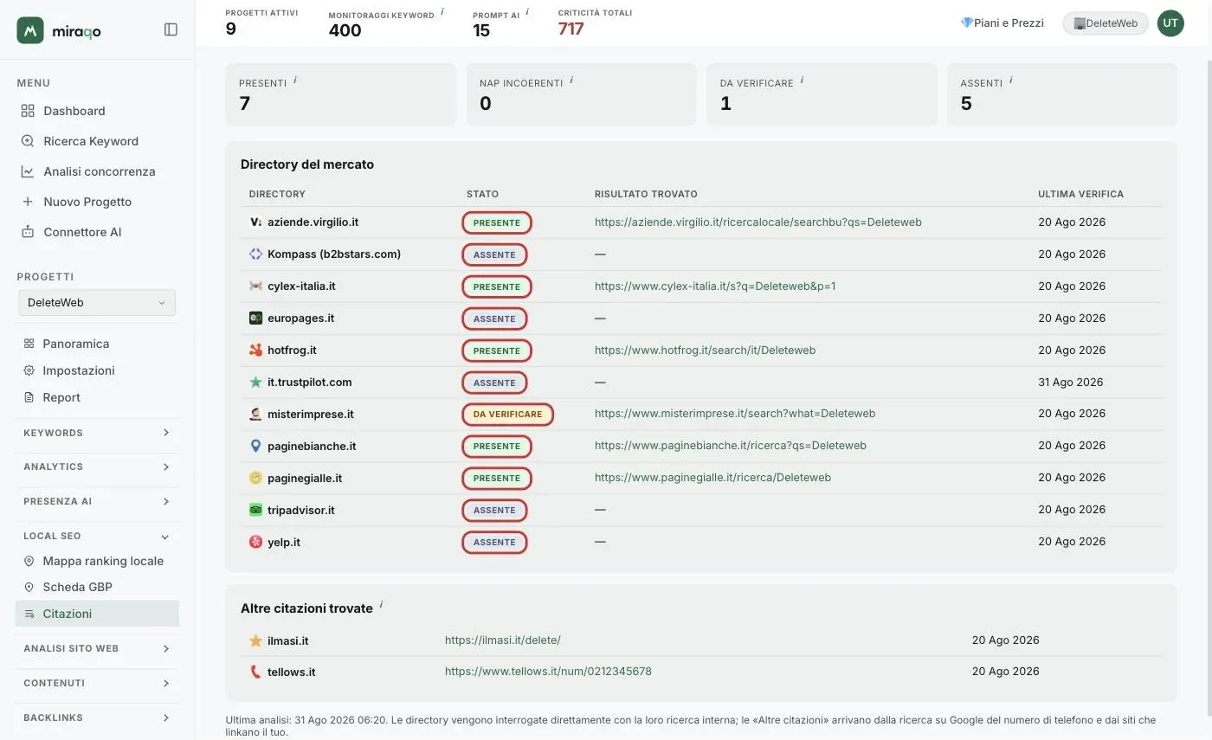The width and height of the screenshot is (1212, 740).
Task: Click the Report document icon
Action: tap(29, 397)
